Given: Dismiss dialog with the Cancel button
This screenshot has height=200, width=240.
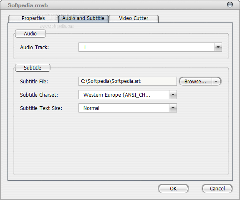Looking at the screenshot, I should [x=217, y=188].
